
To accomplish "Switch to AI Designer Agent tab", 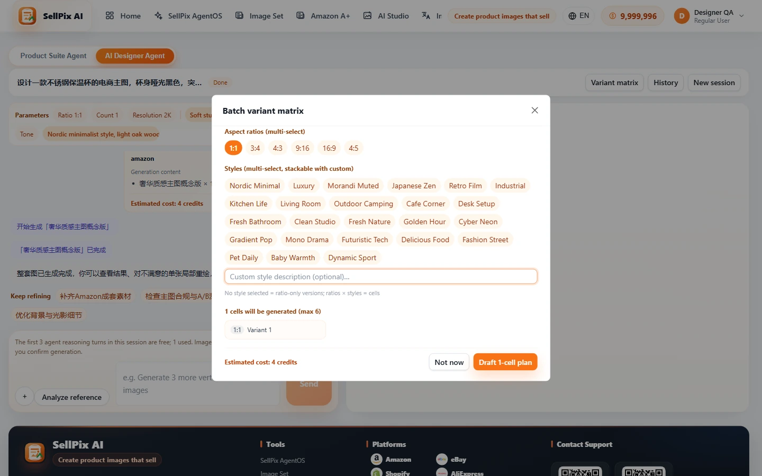I will pyautogui.click(x=135, y=56).
